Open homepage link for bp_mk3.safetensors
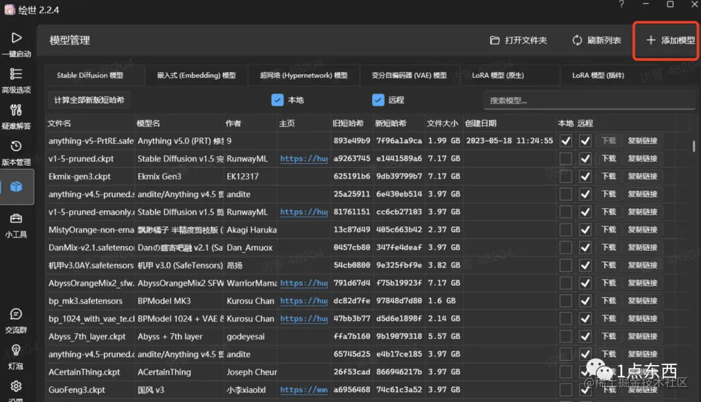The image size is (701, 402). [304, 301]
